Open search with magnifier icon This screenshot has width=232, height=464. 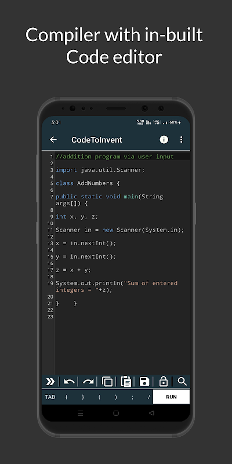(x=182, y=382)
